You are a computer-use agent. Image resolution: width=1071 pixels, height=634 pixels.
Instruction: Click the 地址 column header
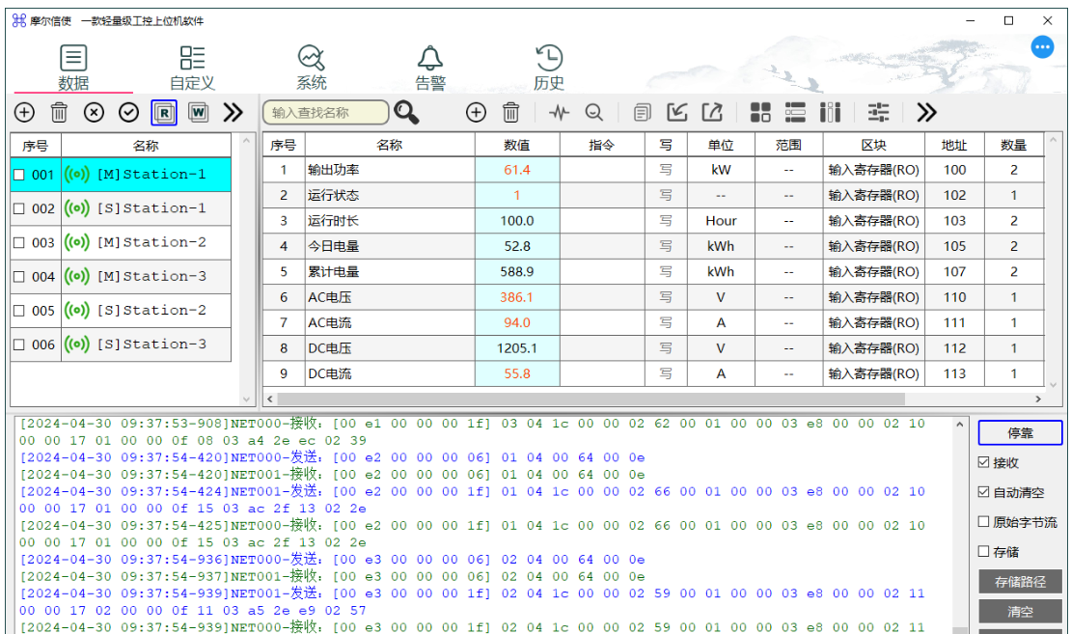[954, 145]
